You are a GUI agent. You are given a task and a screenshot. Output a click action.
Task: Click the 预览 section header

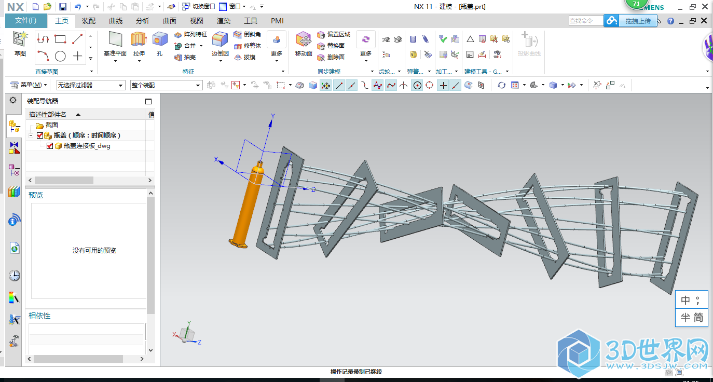click(x=36, y=195)
